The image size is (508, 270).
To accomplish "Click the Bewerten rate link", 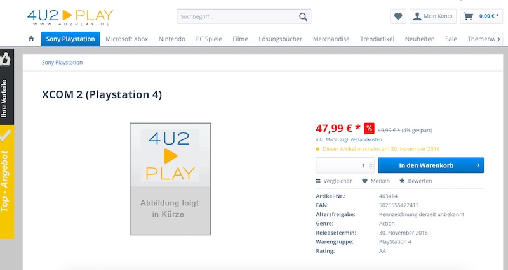I will point(416,181).
